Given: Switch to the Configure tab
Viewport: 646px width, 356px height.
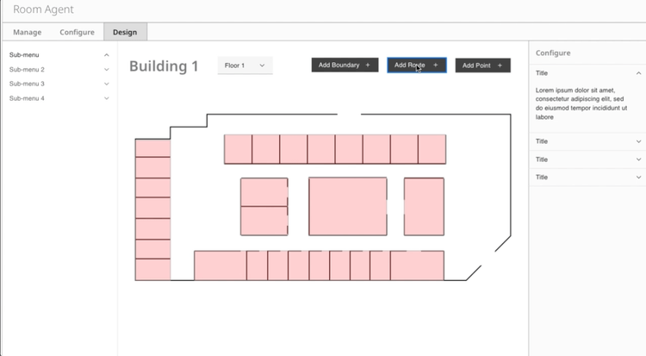Looking at the screenshot, I should pos(77,32).
